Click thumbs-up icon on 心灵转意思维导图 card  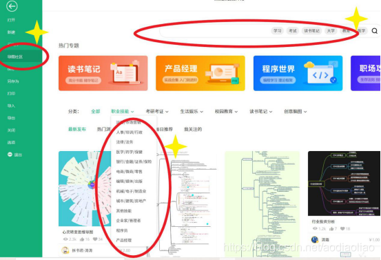[x=82, y=239]
